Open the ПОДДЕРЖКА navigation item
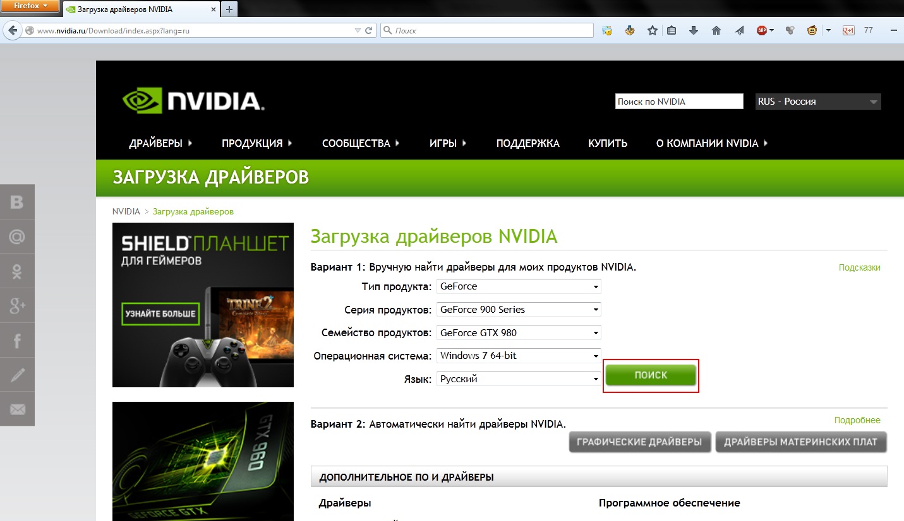 (x=527, y=143)
